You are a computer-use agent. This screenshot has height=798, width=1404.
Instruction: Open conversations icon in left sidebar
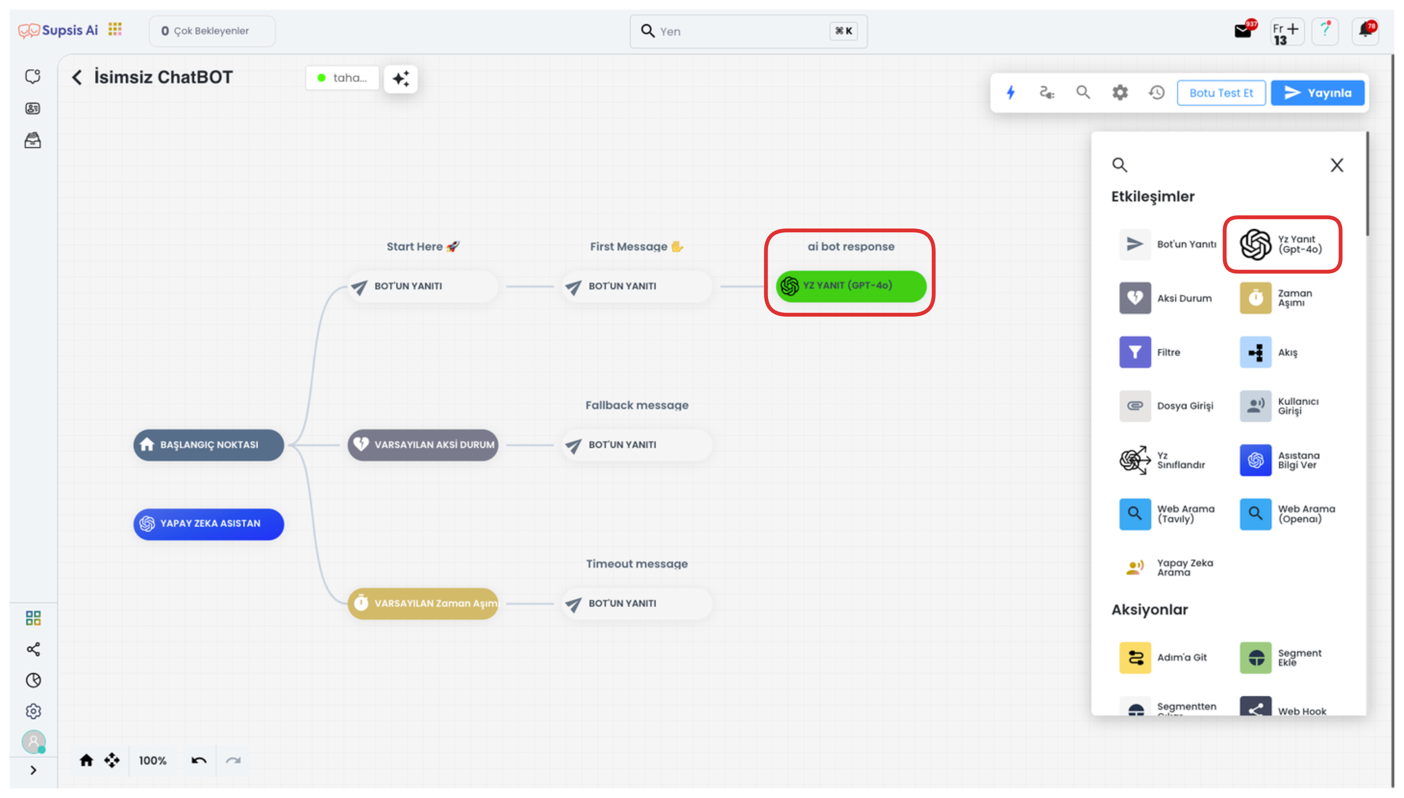33,76
